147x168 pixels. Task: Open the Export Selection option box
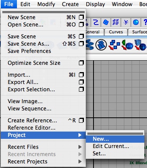[x=81, y=89]
